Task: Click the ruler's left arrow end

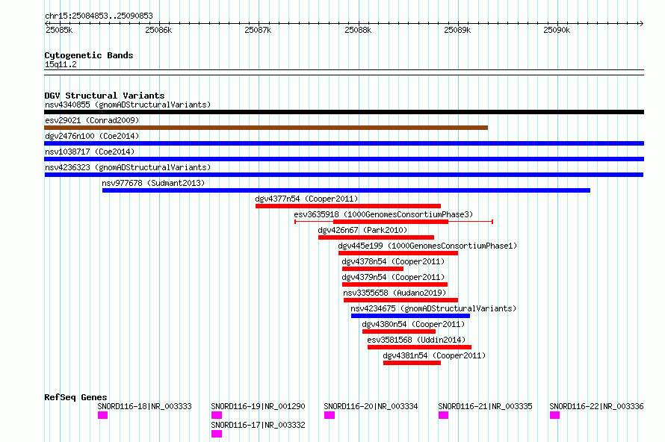Action: click(46, 23)
